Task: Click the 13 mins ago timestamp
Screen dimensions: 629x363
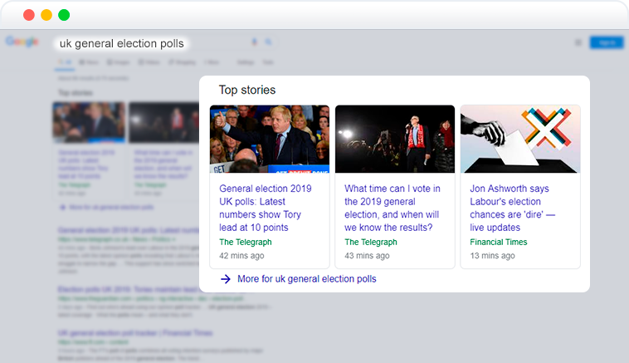Action: 492,256
